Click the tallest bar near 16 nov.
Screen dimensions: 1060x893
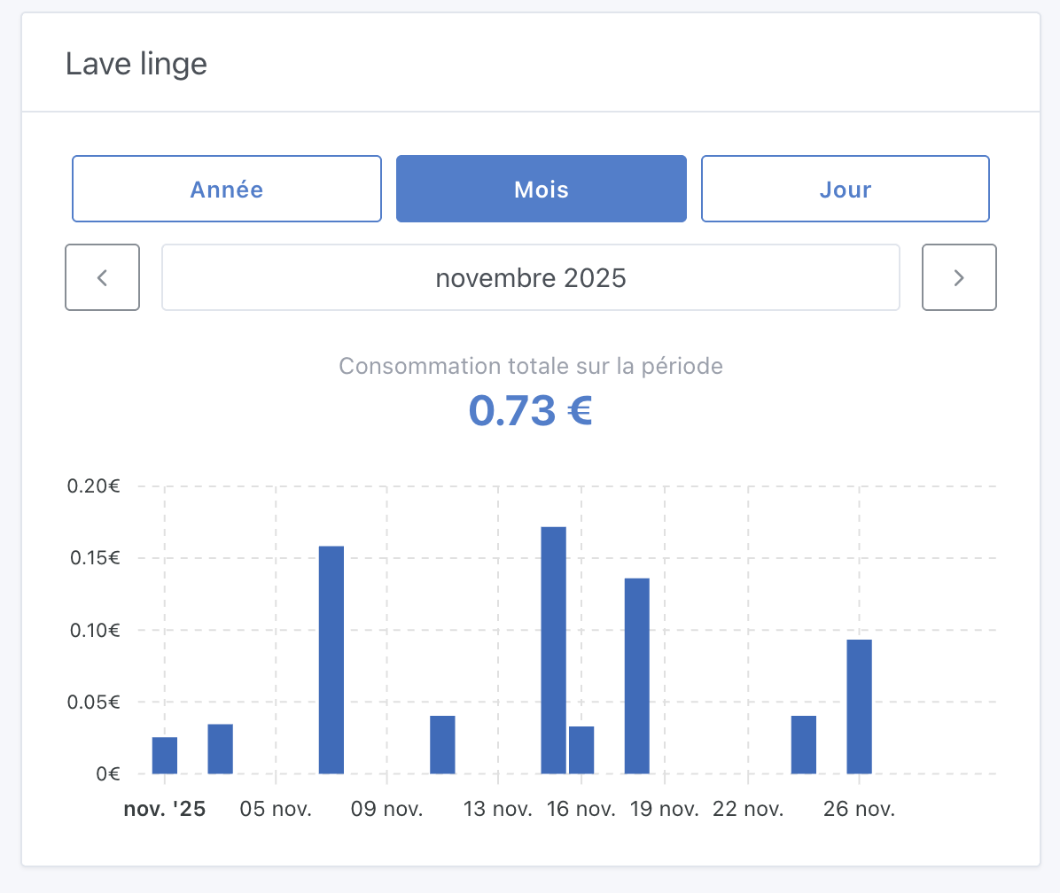tap(552, 647)
